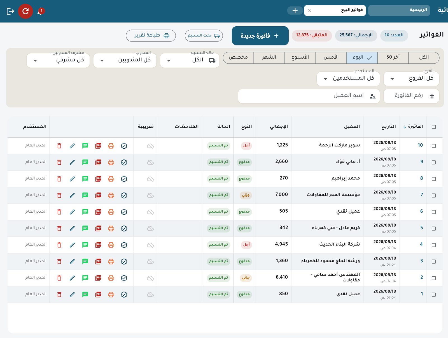Select the الشهر date filter
This screenshot has height=338, width=448.
(x=269, y=58)
